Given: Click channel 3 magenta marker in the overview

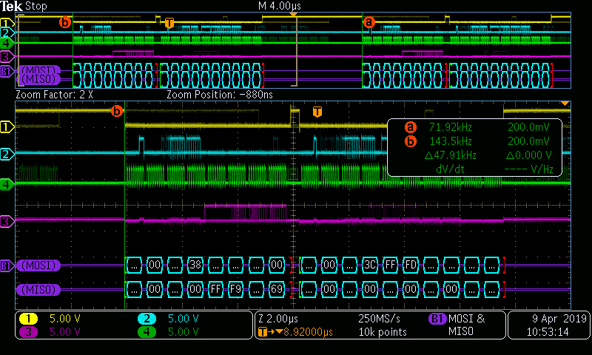Looking at the screenshot, I should point(7,57).
